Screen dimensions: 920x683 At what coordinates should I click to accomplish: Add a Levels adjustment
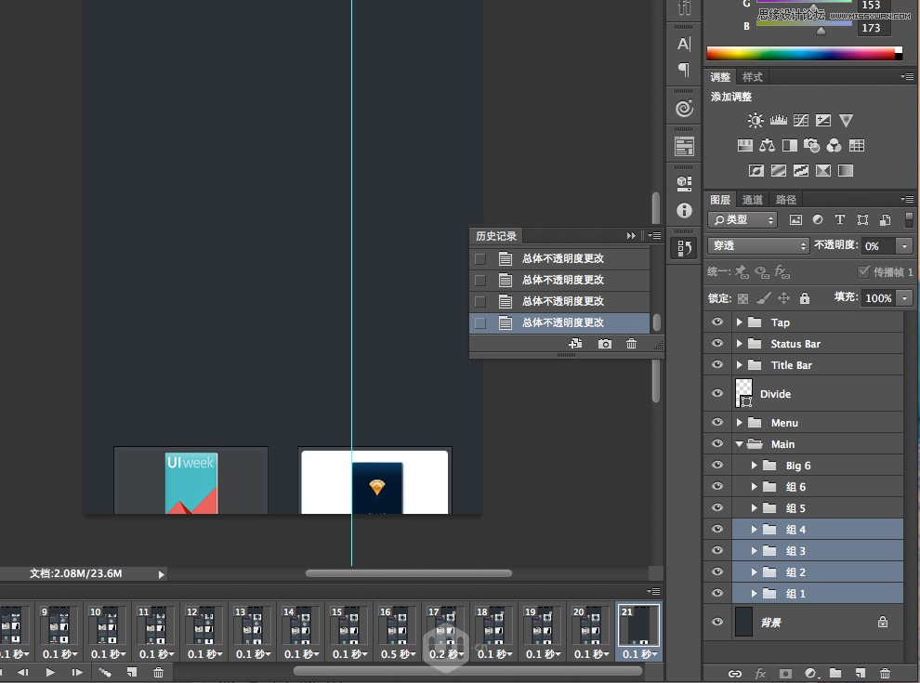tap(779, 120)
